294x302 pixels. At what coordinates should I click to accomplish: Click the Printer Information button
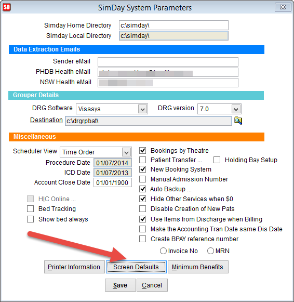click(74, 267)
